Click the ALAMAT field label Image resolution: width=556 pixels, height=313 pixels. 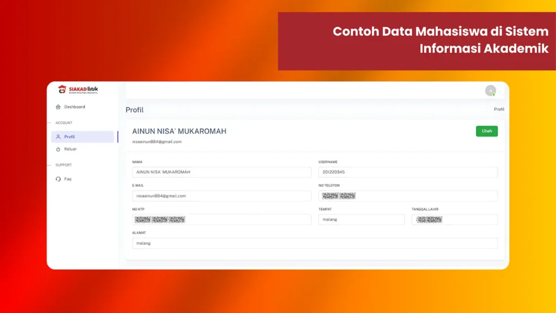(x=139, y=233)
